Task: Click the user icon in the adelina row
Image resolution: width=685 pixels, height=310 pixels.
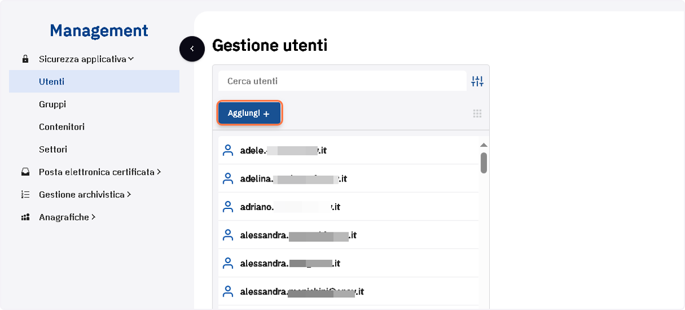Action: tap(228, 179)
